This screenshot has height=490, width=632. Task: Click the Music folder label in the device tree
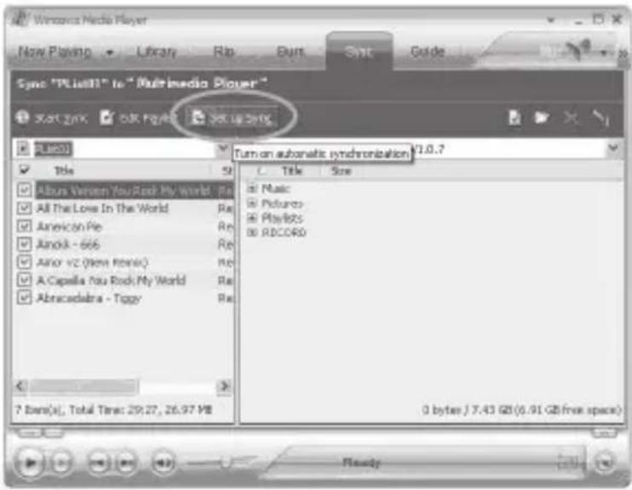click(276, 188)
